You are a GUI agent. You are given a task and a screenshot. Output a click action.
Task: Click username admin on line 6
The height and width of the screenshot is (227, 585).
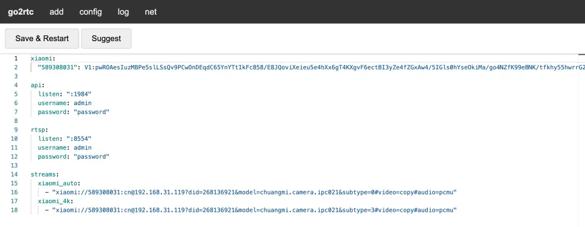coord(64,103)
